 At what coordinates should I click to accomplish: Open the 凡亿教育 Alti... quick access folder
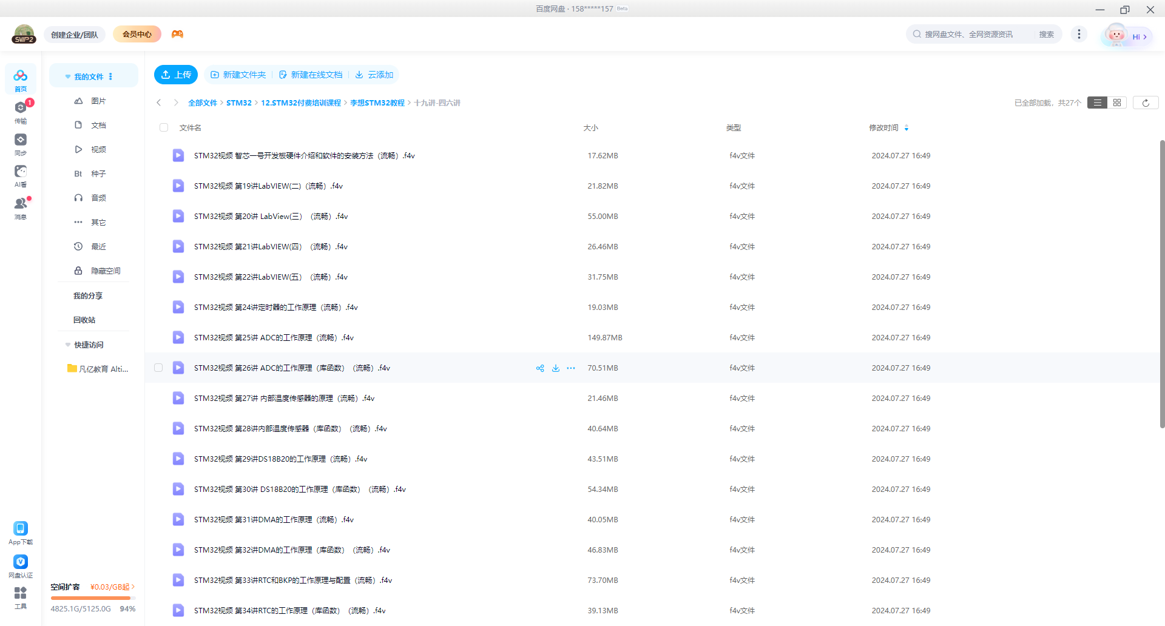pos(98,368)
